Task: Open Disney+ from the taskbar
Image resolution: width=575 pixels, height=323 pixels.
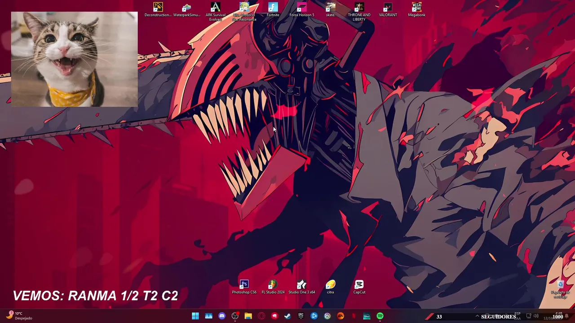Action: 367,316
